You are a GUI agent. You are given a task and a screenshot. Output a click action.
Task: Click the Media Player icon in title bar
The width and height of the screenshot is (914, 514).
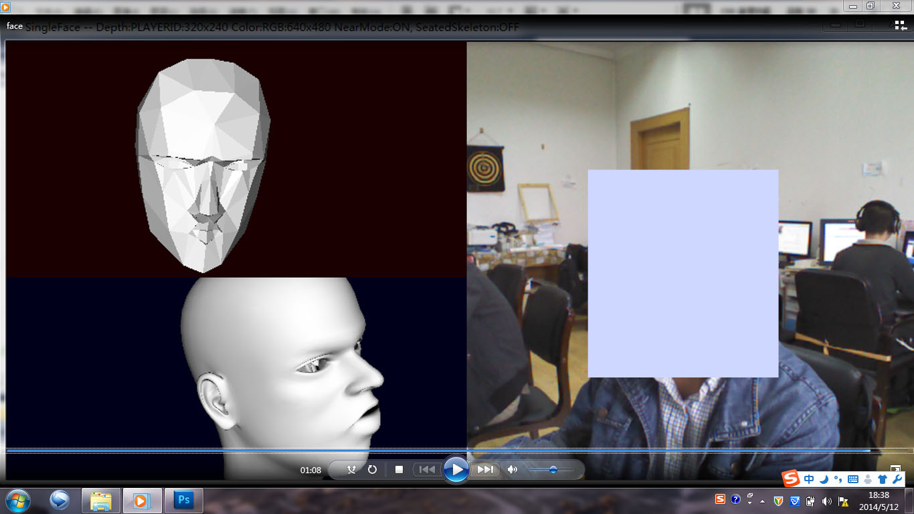point(5,6)
